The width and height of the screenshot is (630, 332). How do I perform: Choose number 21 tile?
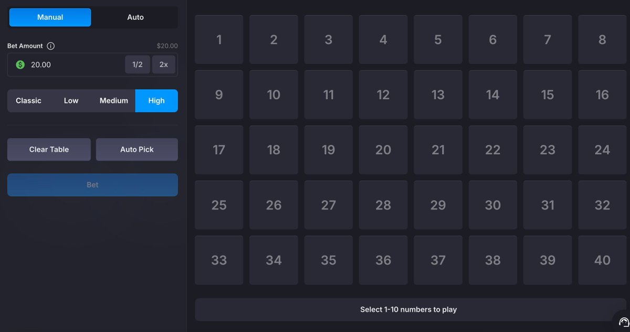(438, 150)
